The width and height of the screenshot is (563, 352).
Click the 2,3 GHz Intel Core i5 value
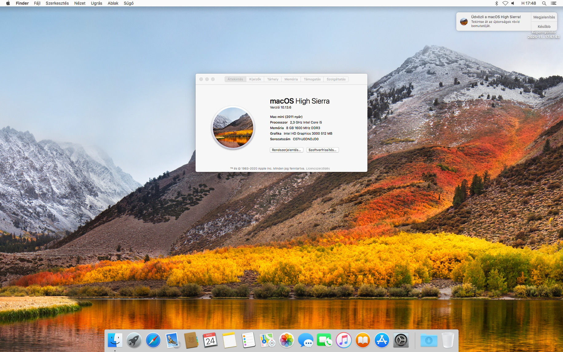point(306,122)
